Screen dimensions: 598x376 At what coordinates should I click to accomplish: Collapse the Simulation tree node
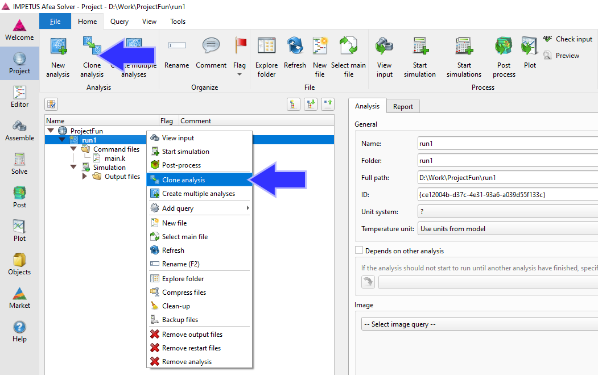[x=73, y=166]
